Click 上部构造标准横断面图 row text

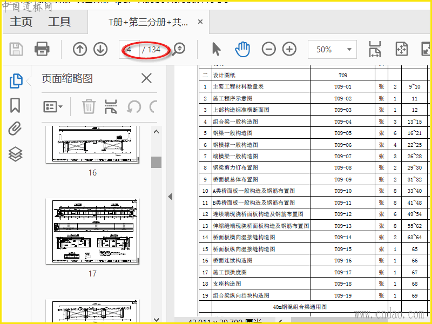coord(241,110)
